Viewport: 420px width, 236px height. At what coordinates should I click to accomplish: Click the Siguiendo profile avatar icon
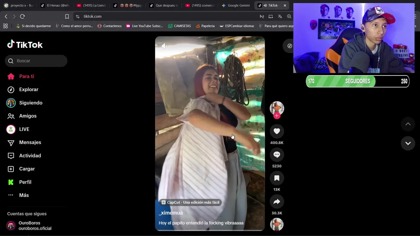(11, 103)
